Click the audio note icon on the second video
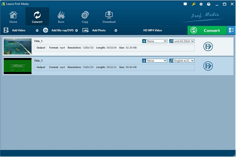Image resolution: width=236 pixels, height=157 pixels. (x=171, y=61)
